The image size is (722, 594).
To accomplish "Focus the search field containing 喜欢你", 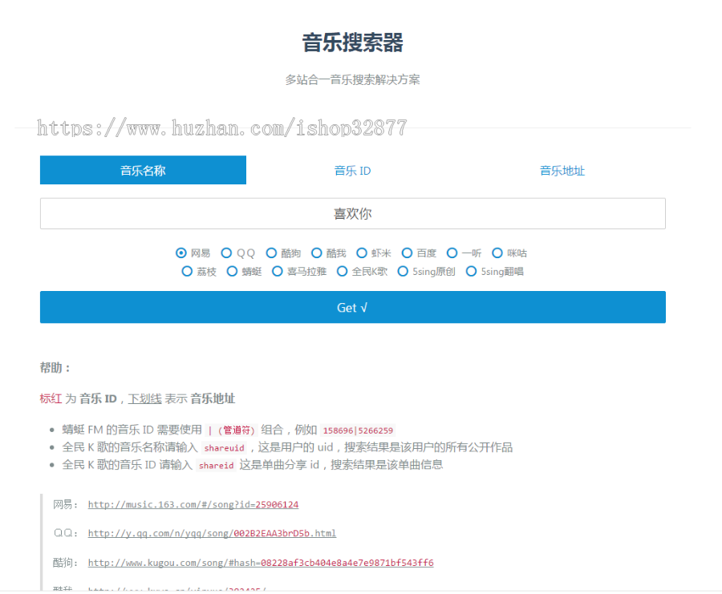I will point(353,213).
